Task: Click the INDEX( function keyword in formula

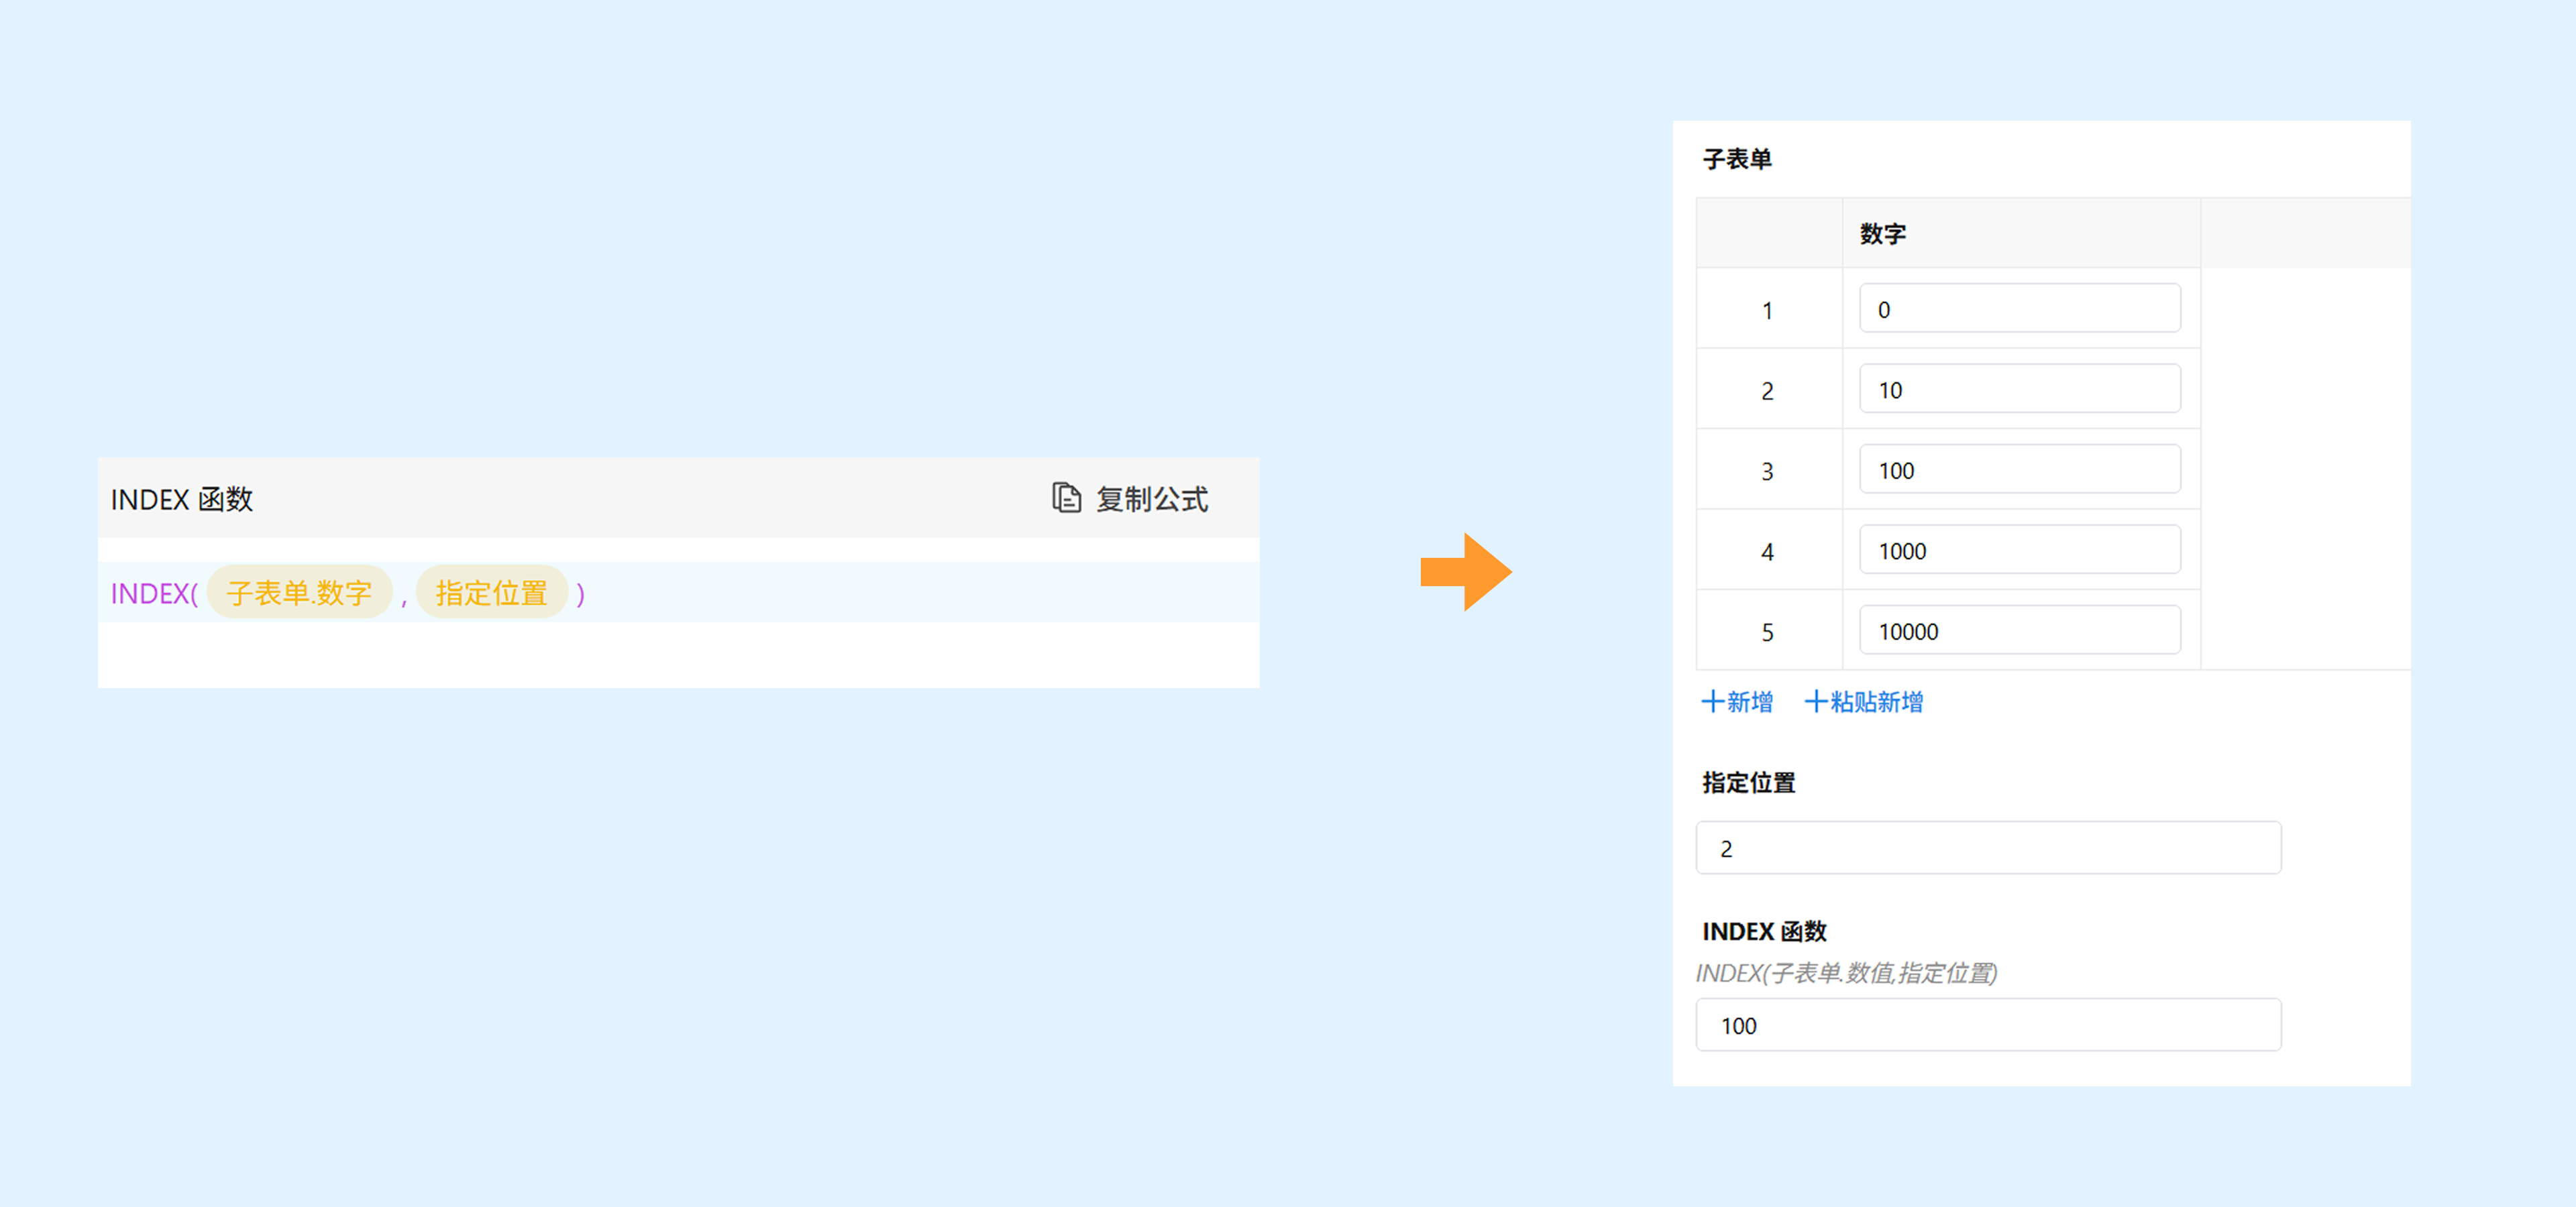Action: [x=154, y=593]
